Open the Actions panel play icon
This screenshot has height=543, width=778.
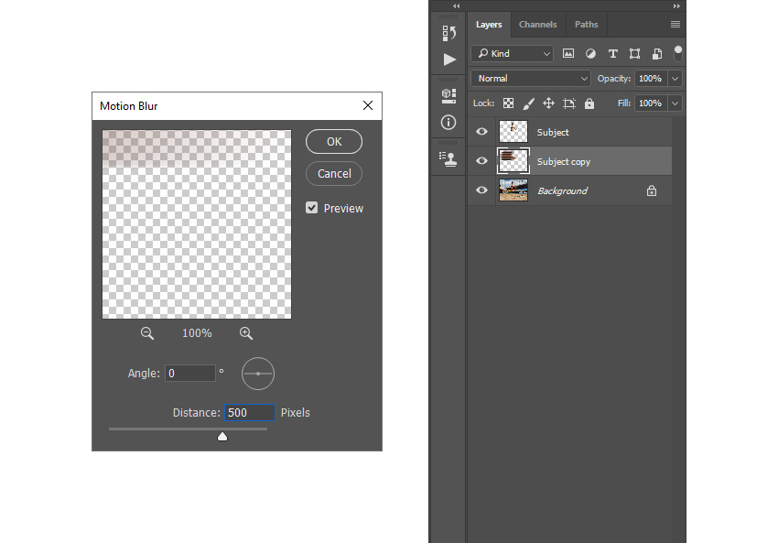(x=448, y=60)
